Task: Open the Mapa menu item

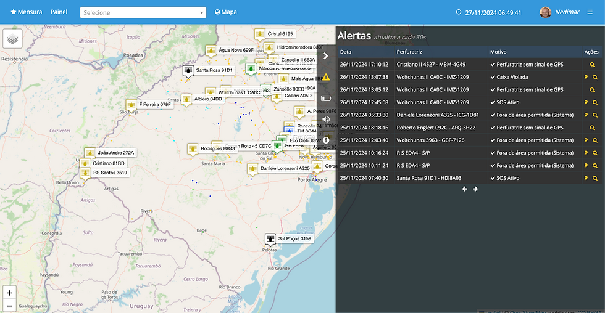Action: (x=226, y=12)
